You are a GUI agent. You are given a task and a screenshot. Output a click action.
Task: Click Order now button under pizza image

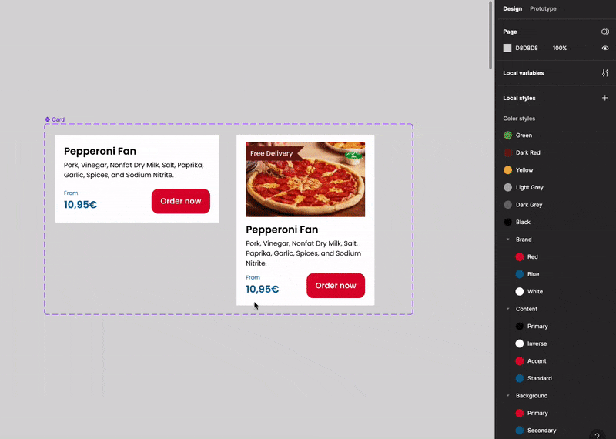pyautogui.click(x=336, y=286)
